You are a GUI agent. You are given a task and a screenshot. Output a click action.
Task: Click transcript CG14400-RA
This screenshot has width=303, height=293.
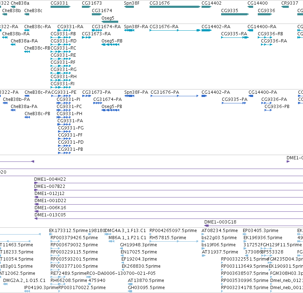point(262,26)
